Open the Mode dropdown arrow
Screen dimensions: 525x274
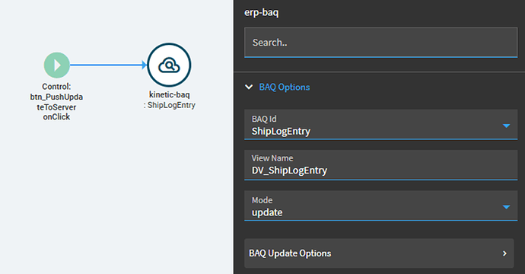(x=506, y=207)
